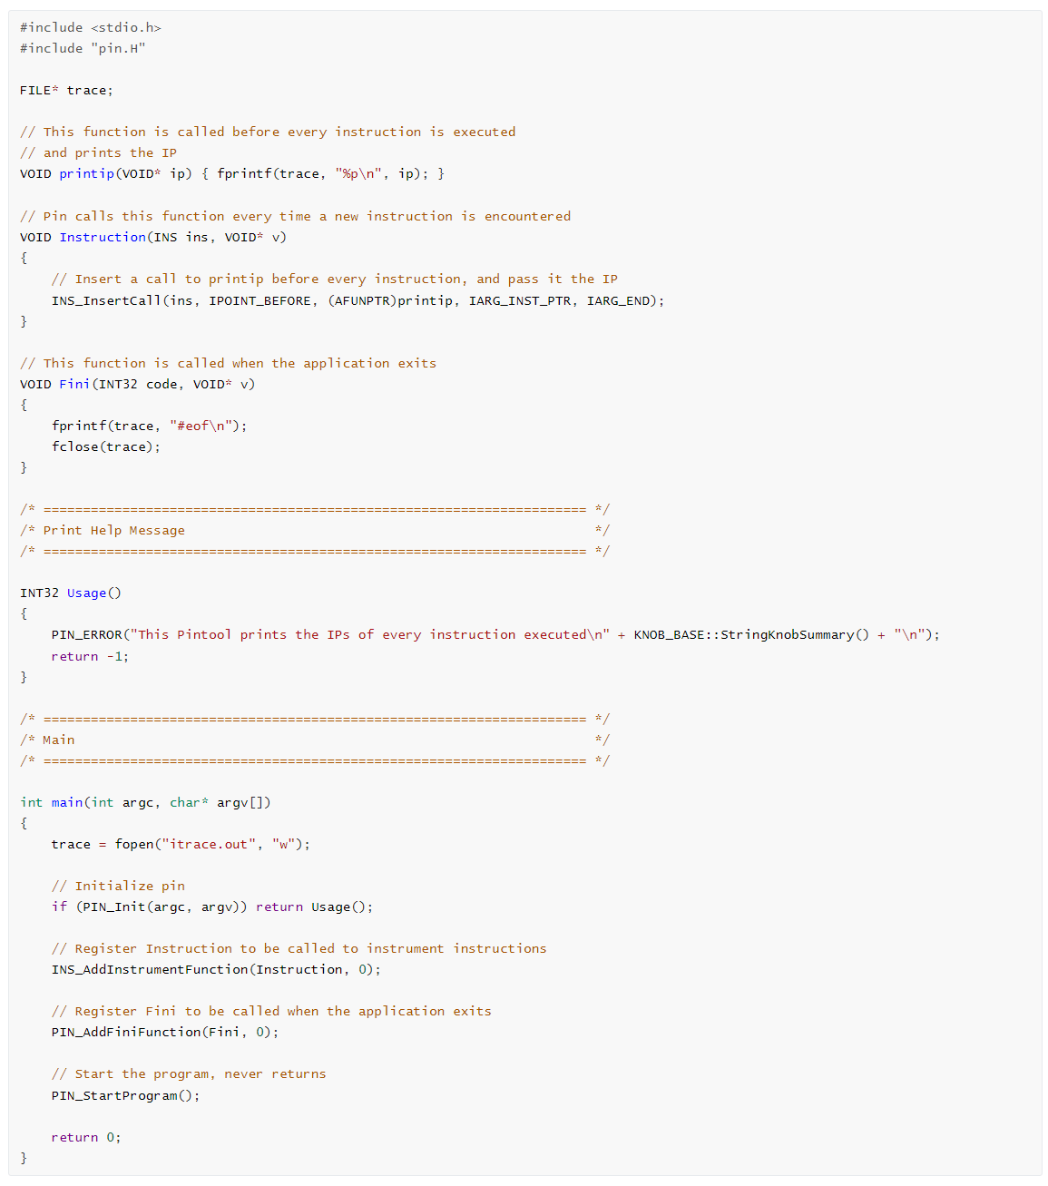Click the PIN_Init(argc, argv) call
This screenshot has height=1186, width=1048.
[162, 907]
